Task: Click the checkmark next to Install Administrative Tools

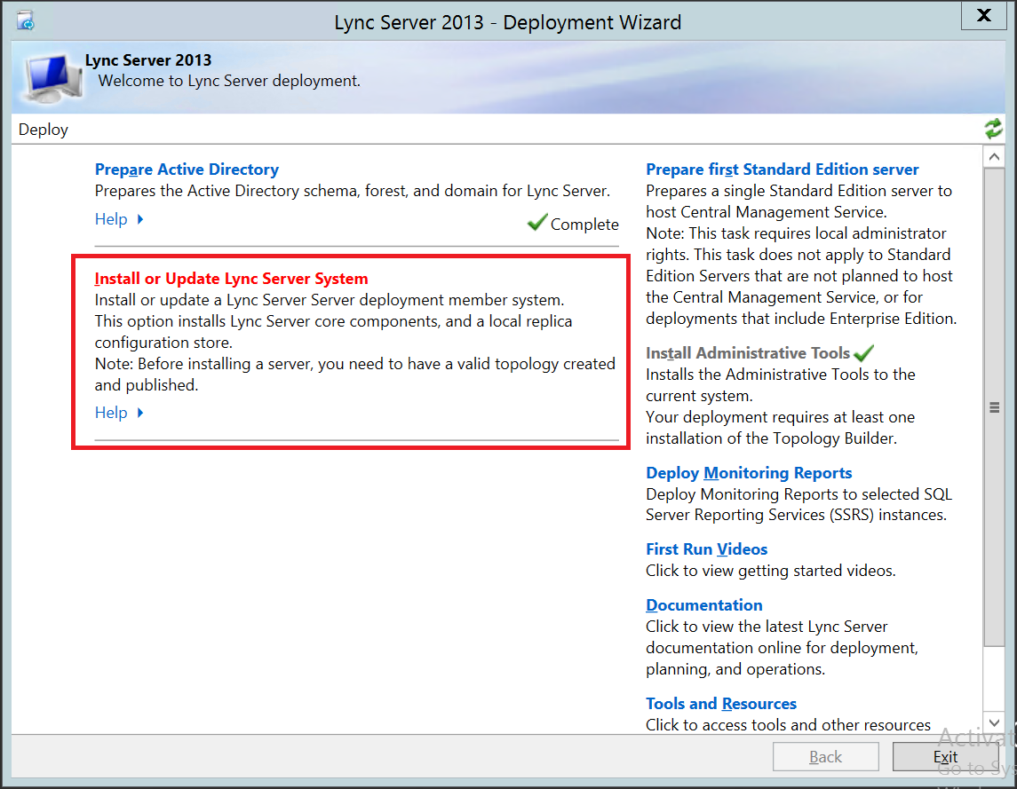Action: pyautogui.click(x=864, y=352)
